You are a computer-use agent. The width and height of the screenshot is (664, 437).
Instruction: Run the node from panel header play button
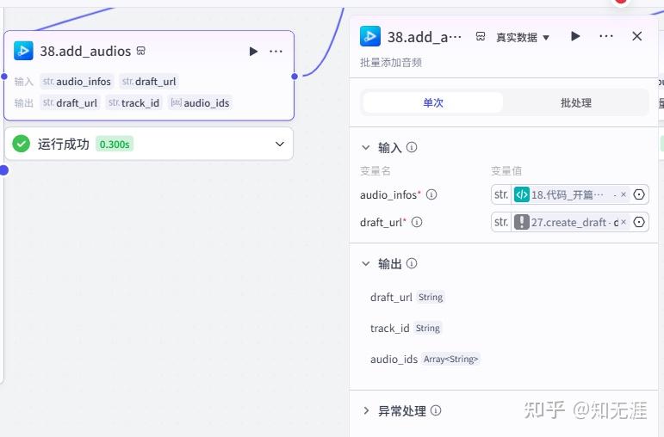(575, 36)
